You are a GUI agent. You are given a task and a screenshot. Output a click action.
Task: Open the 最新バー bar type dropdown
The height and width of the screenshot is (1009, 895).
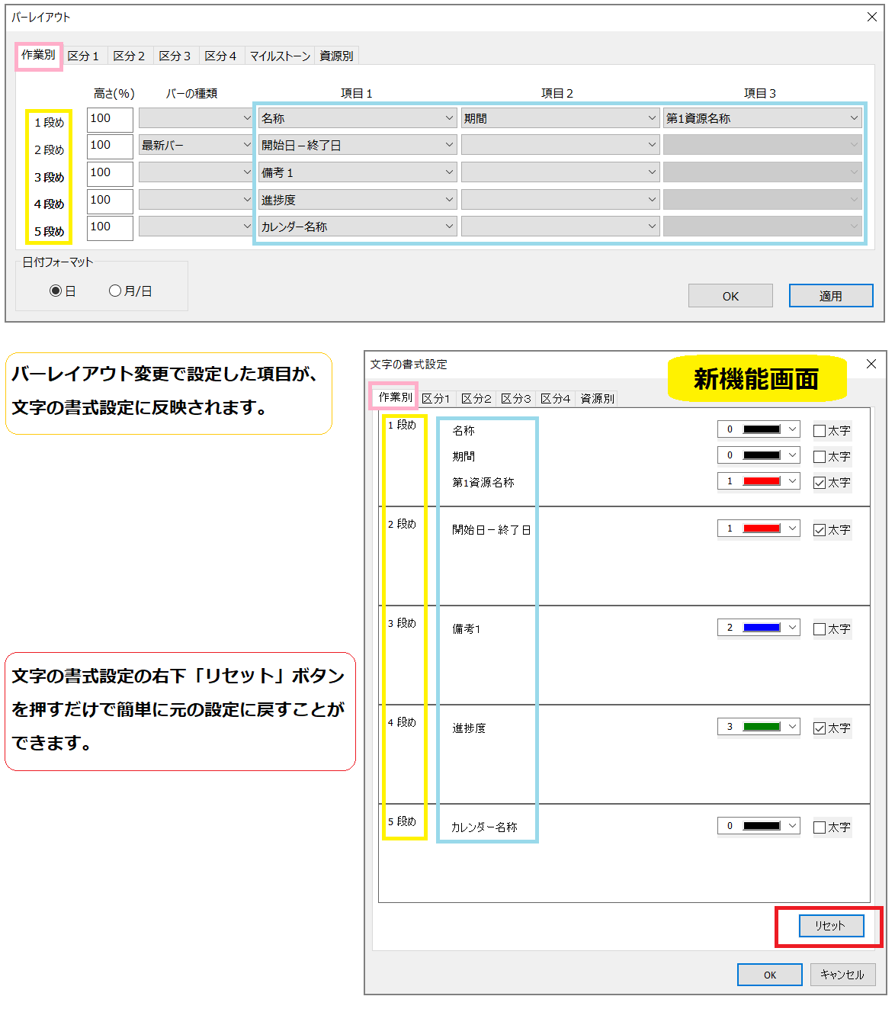click(195, 145)
